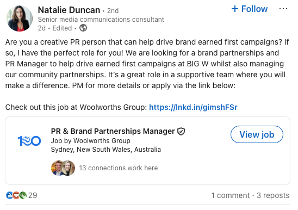
Task: Open Natalie Duncan's profile photo
Action: [x=20, y=18]
